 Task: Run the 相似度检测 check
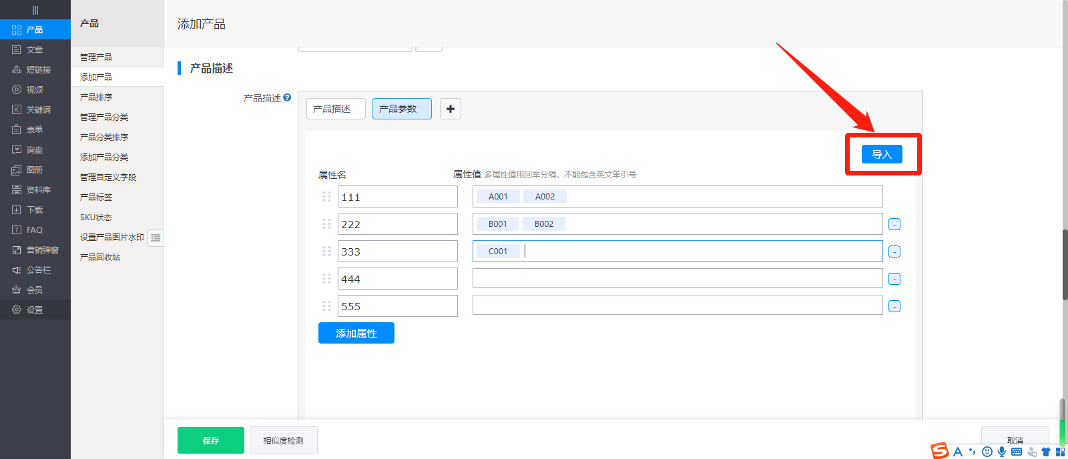coord(283,440)
